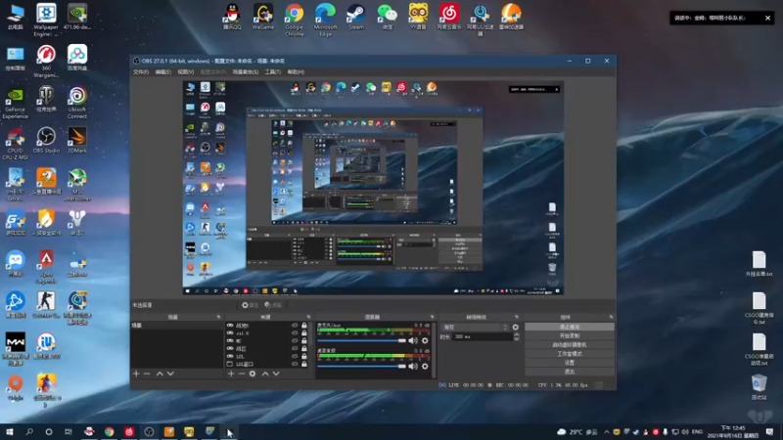783x440 pixels.
Task: Open the 渐变 transition type dropdown
Action: (x=475, y=328)
